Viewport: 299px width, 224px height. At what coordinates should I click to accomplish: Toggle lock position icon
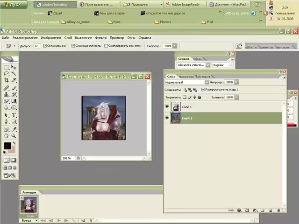coord(194,97)
